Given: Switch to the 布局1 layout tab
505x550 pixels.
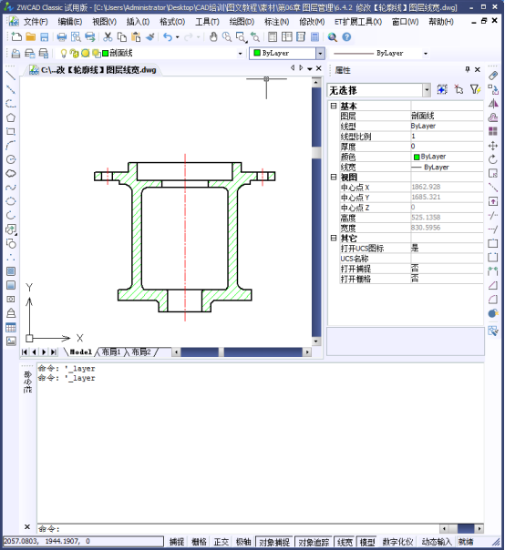Looking at the screenshot, I should point(111,351).
